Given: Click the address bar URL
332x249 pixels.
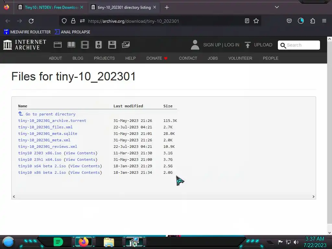Looking at the screenshot, I should [133, 21].
